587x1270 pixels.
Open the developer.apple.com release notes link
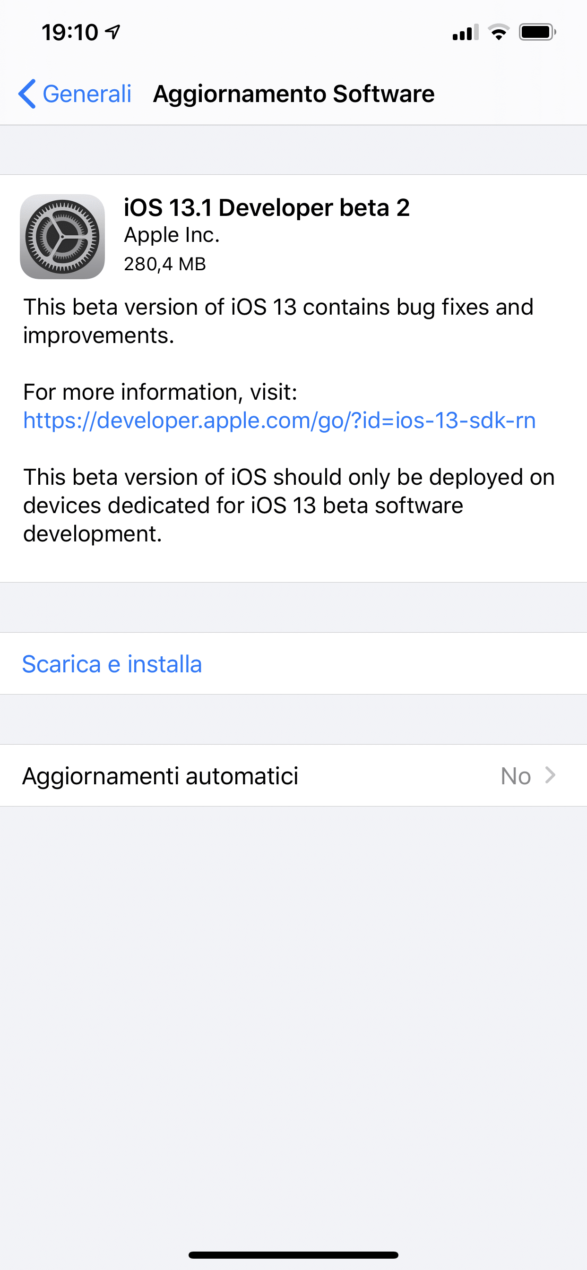279,420
